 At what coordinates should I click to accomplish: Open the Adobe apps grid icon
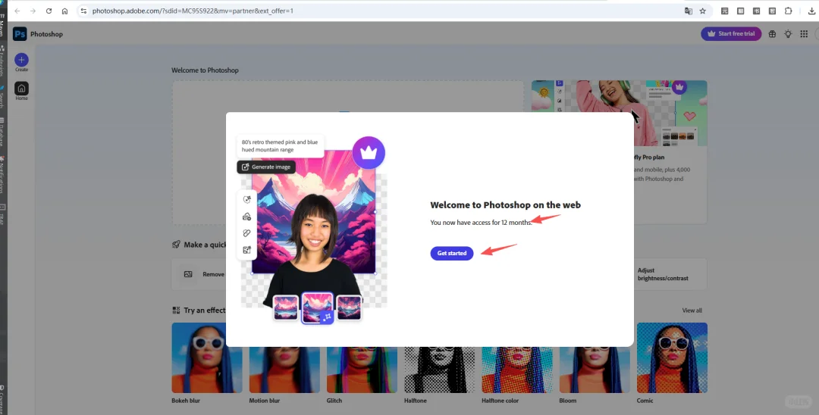[x=804, y=34]
